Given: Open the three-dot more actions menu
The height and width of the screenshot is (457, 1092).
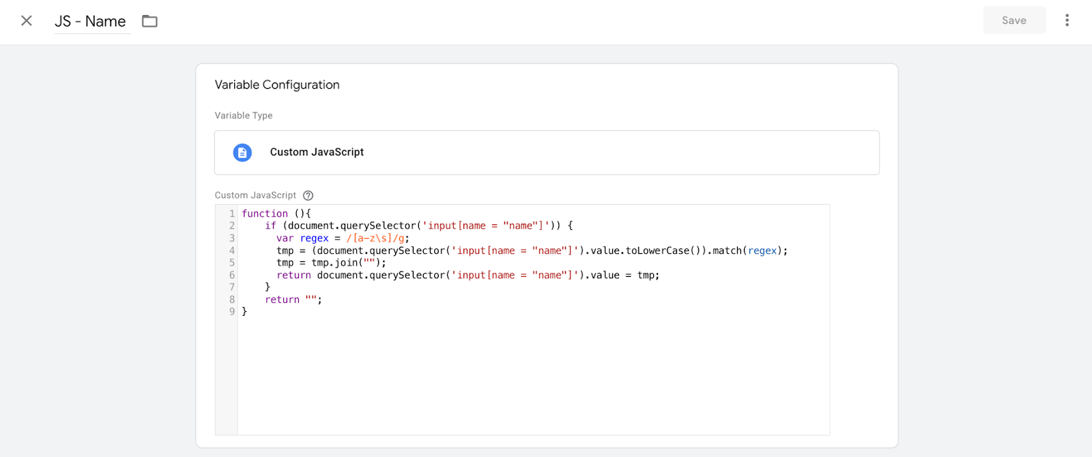Looking at the screenshot, I should 1067,20.
